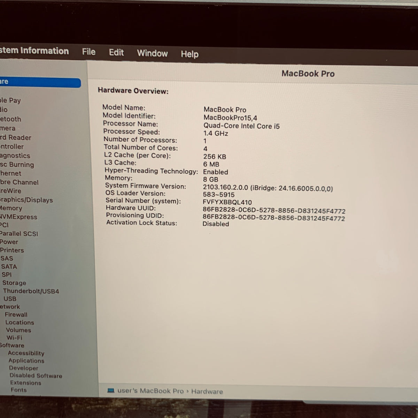Open the File menu
418x418 pixels.
point(89,52)
